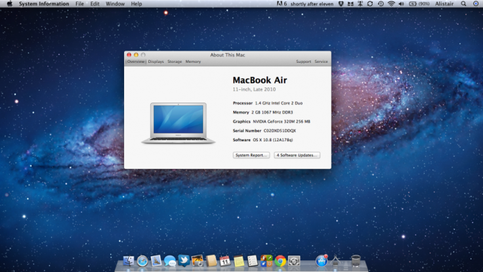The image size is (483, 272).
Task: Minimize the About This Mac window
Action: point(136,55)
